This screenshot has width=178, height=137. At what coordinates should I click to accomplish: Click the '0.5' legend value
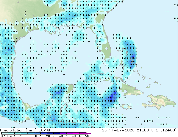(x=10, y=136)
